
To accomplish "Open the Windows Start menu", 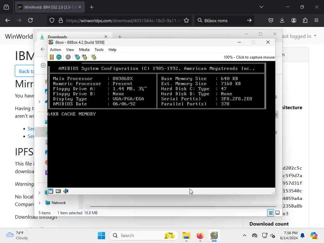I will click(x=102, y=235).
